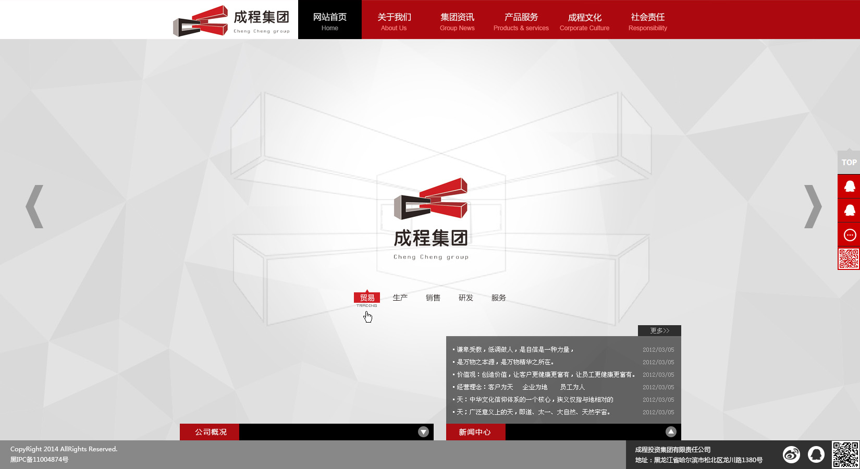Click the center 成程集团 banner logo
860x469 pixels.
[431, 219]
